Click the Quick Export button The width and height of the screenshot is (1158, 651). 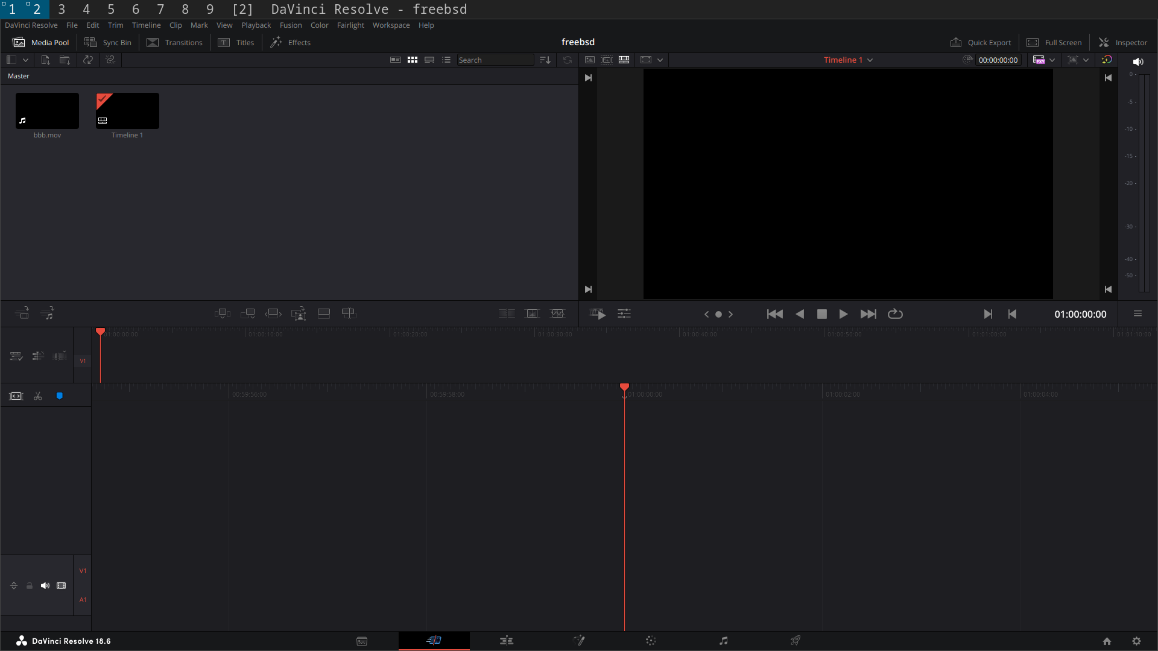[981, 42]
